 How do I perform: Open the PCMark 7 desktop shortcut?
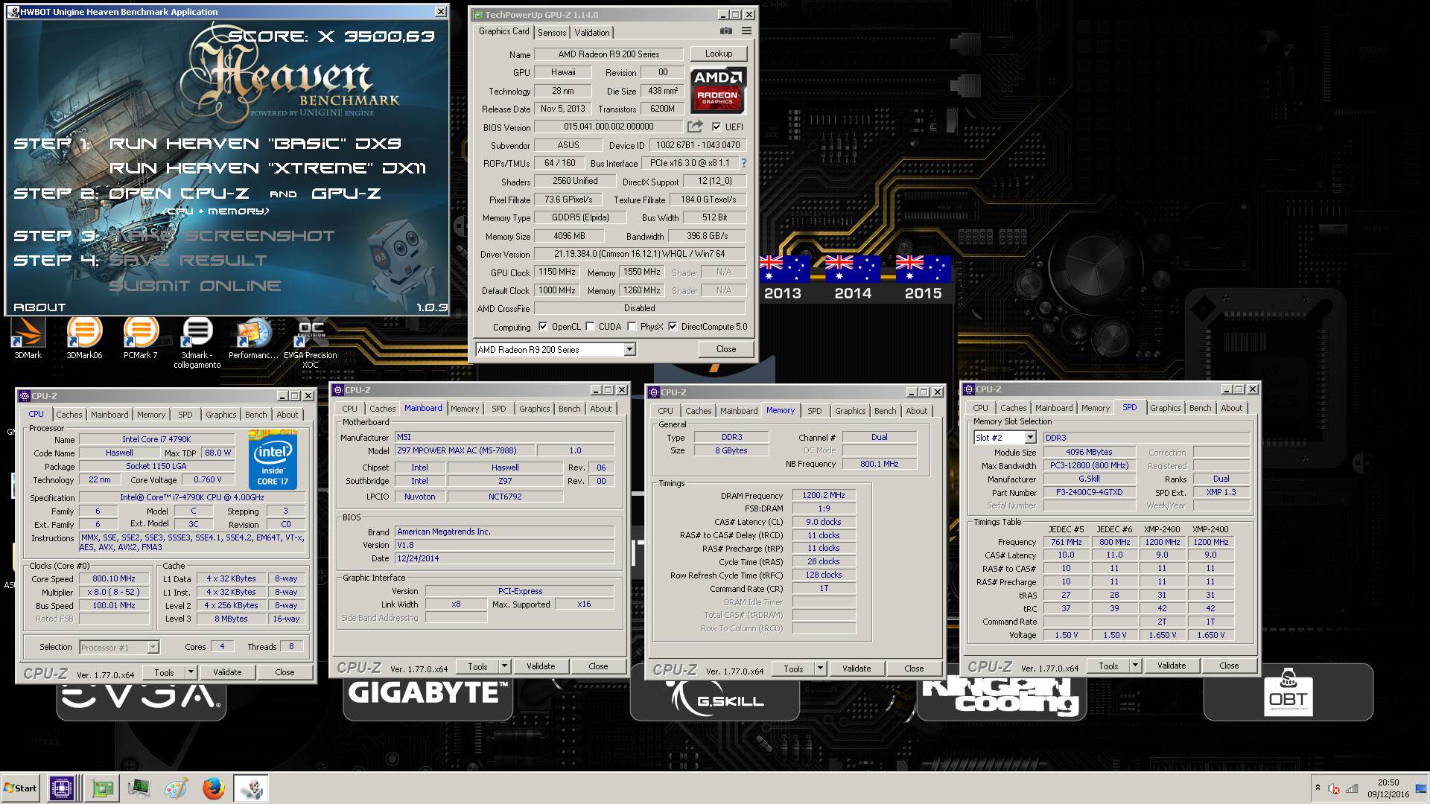tap(141, 339)
